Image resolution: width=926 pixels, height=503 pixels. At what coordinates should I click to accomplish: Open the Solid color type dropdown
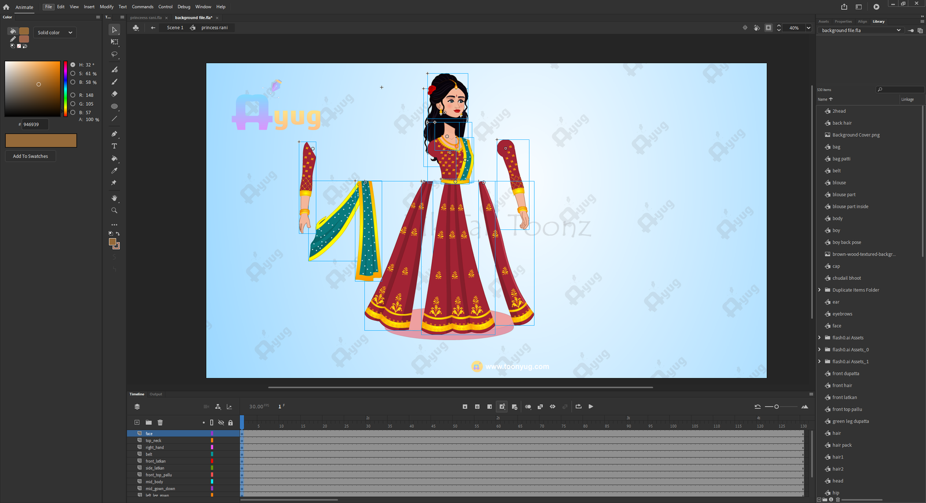(55, 32)
